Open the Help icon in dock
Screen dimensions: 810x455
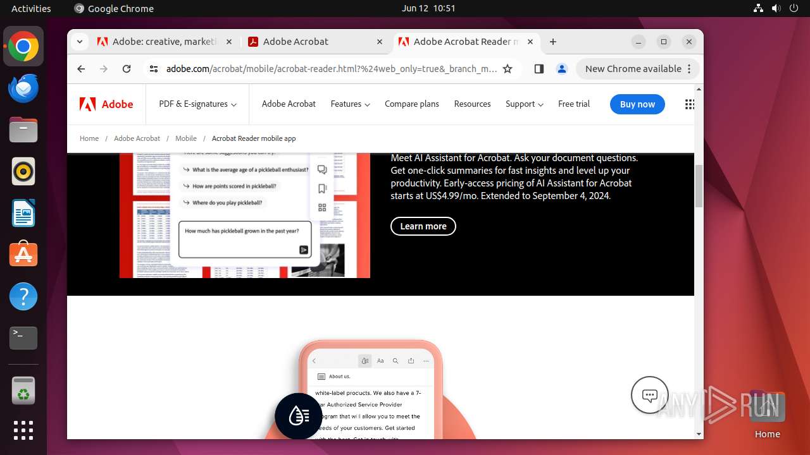(23, 296)
